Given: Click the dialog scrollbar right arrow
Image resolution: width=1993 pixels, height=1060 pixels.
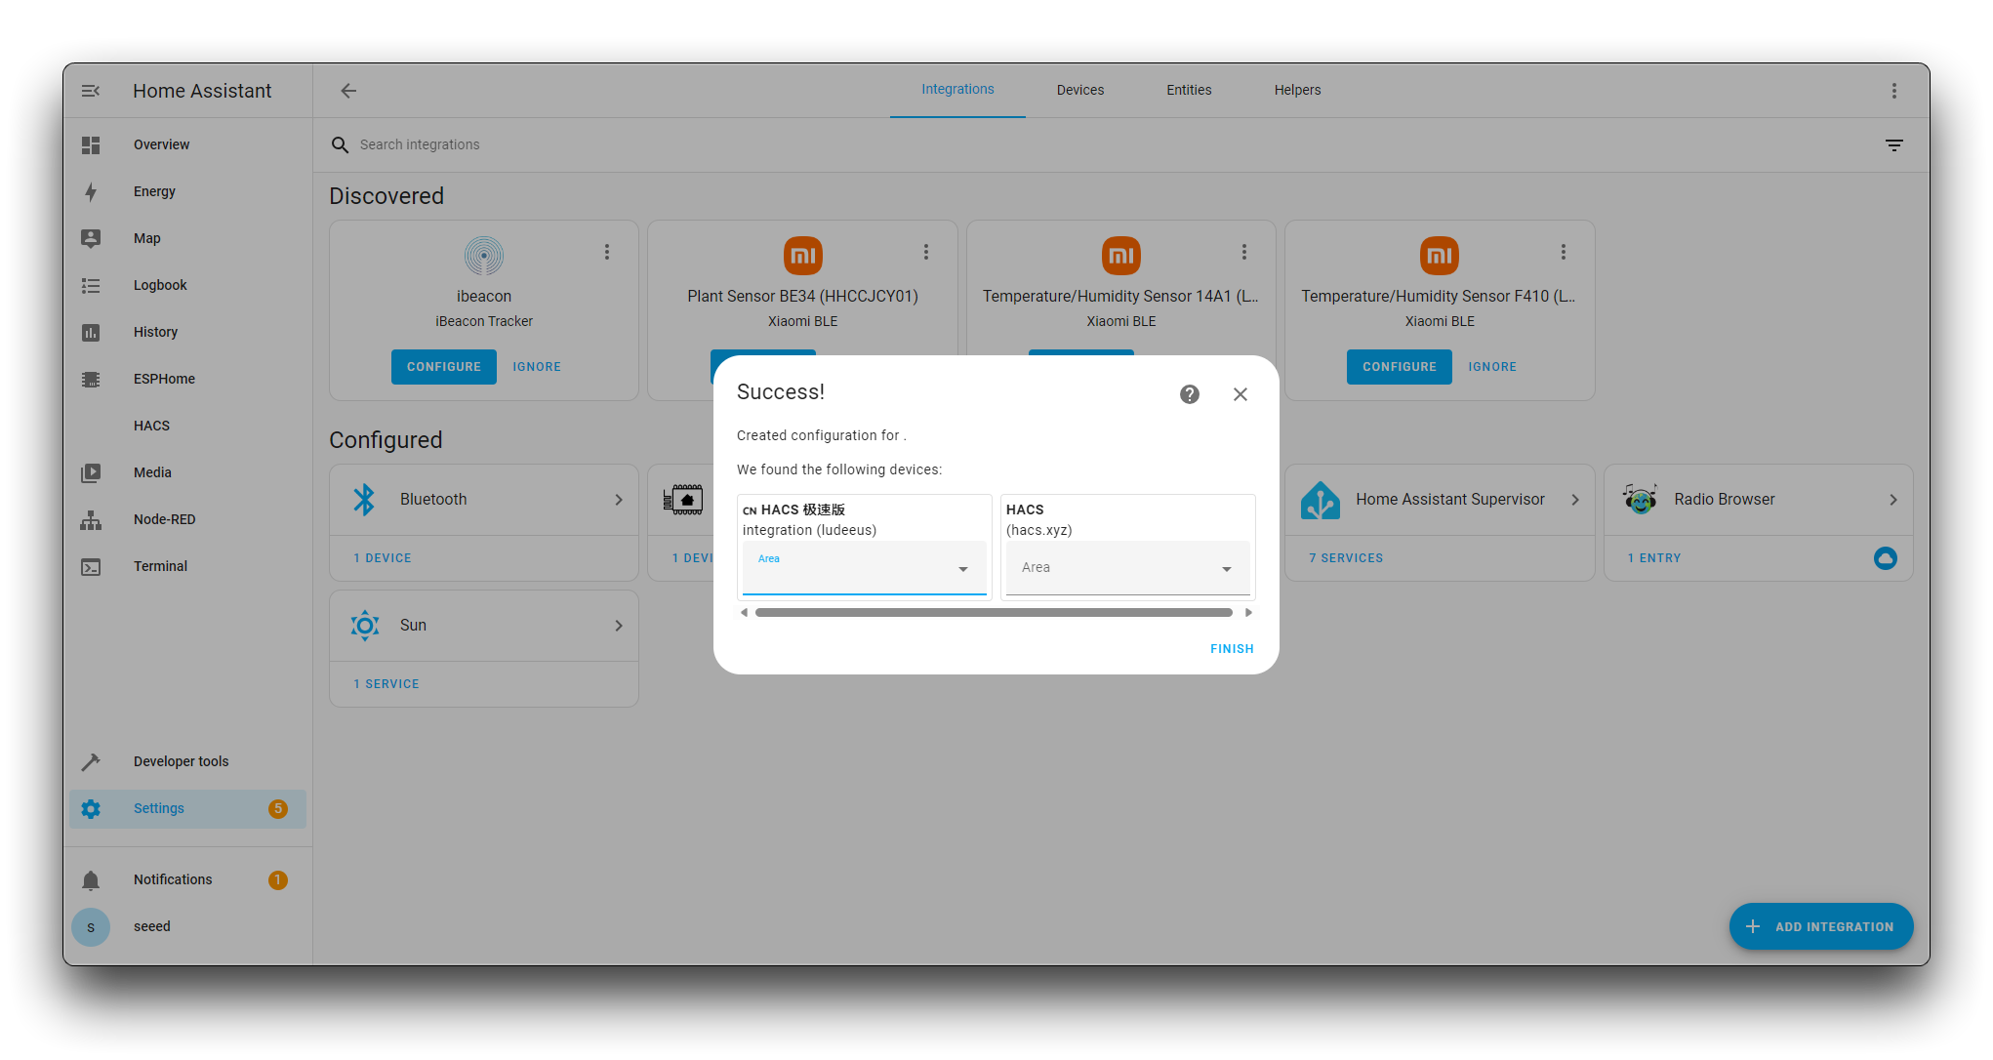Looking at the screenshot, I should coord(1248,613).
